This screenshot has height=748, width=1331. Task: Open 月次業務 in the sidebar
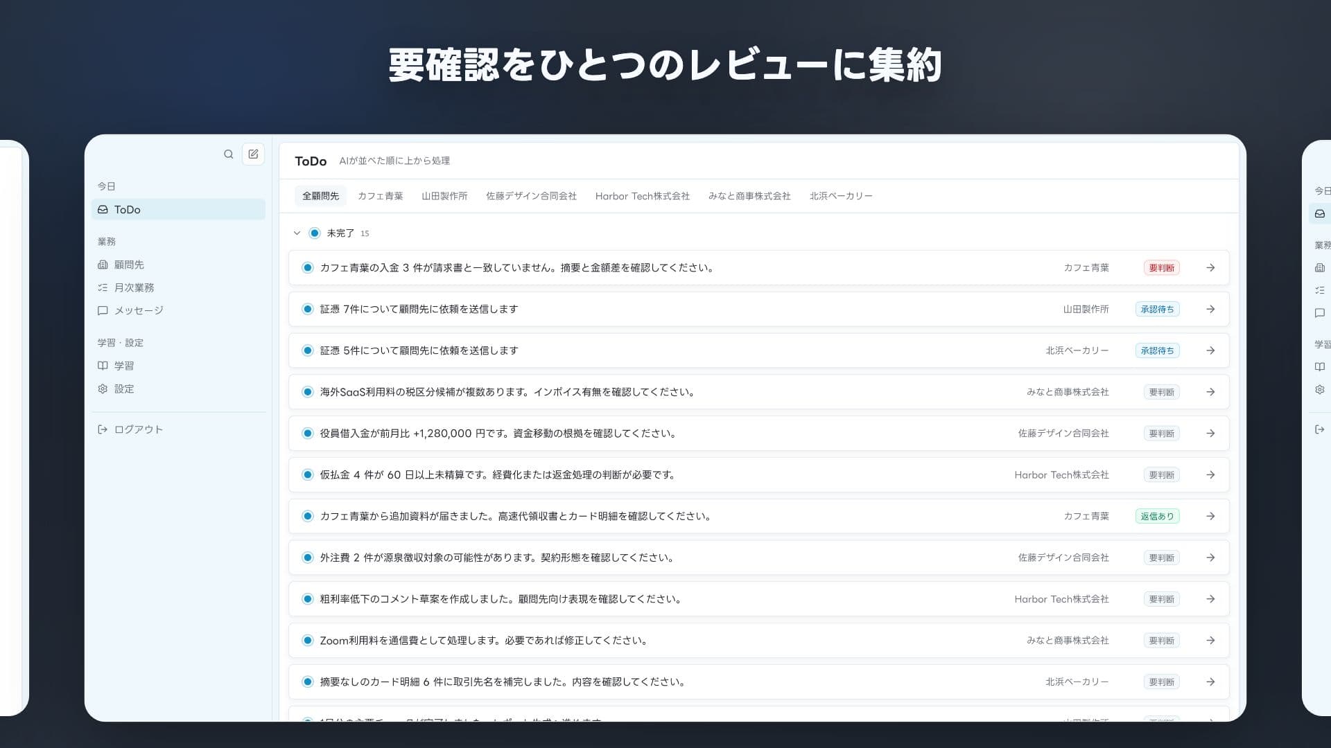[178, 287]
